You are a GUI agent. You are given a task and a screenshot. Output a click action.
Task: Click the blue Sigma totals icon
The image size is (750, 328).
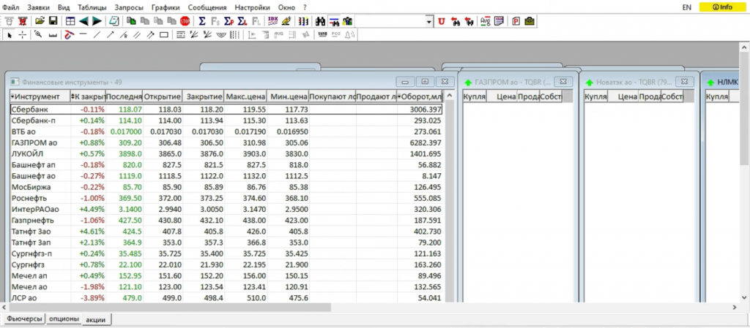click(x=202, y=21)
